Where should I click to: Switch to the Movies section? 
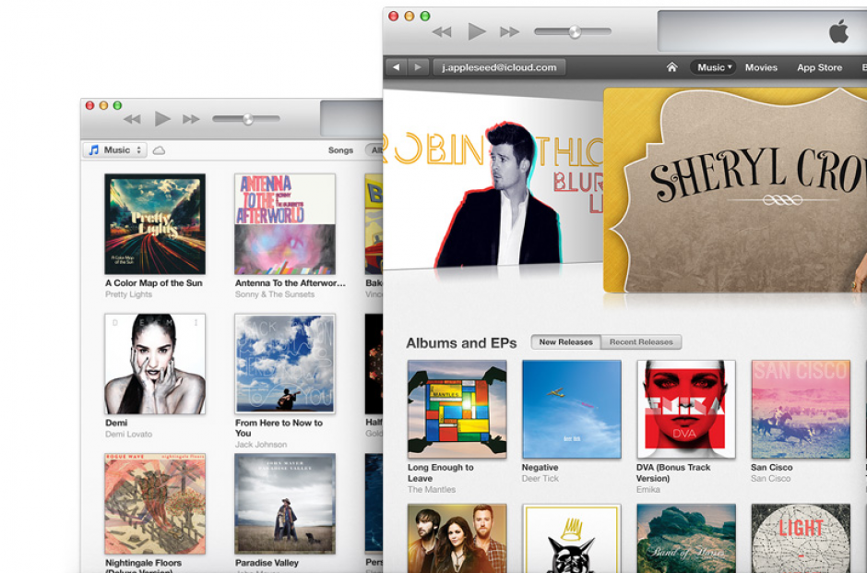click(761, 66)
